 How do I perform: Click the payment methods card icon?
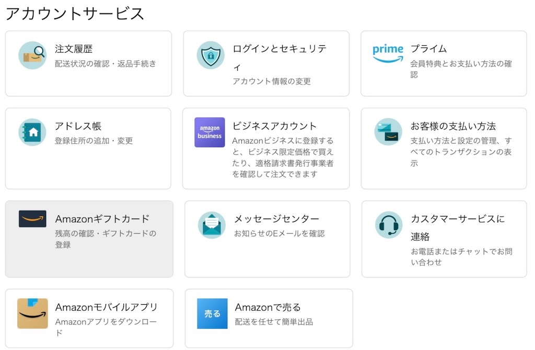point(388,132)
